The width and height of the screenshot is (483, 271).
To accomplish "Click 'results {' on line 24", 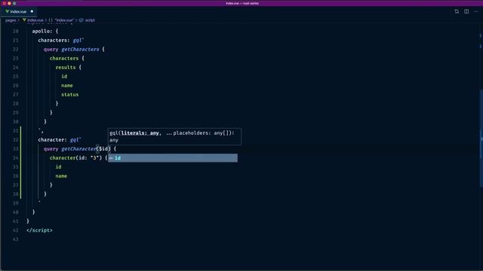I will point(69,67).
